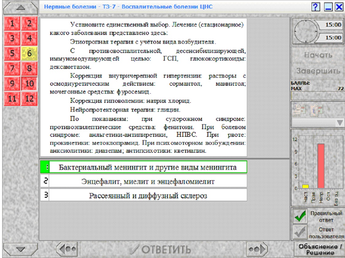345x258 pixels.
Task: Click the 'Начать' button
Action: coord(318,55)
